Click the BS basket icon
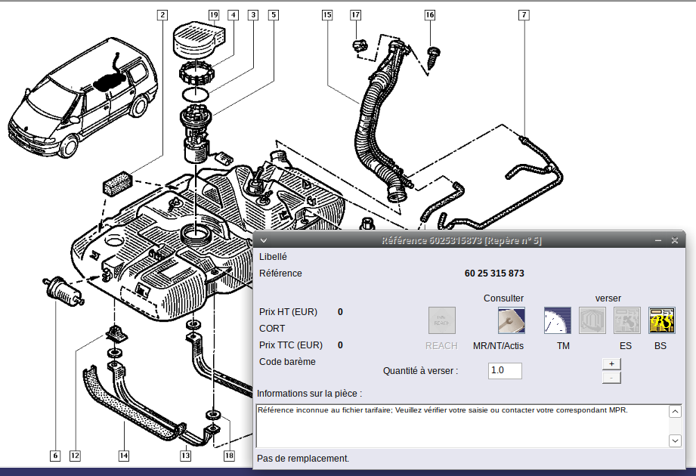 coord(661,320)
